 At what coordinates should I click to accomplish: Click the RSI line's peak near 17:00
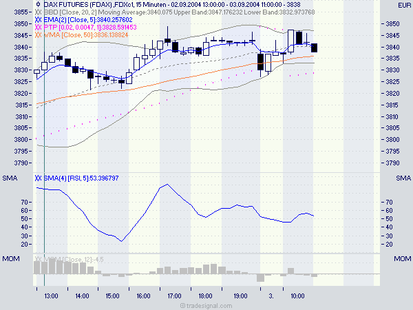point(167,184)
